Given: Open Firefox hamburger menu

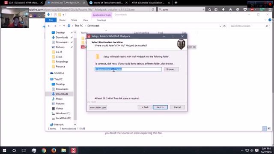Looking at the screenshot, I should pyautogui.click(x=270, y=9).
